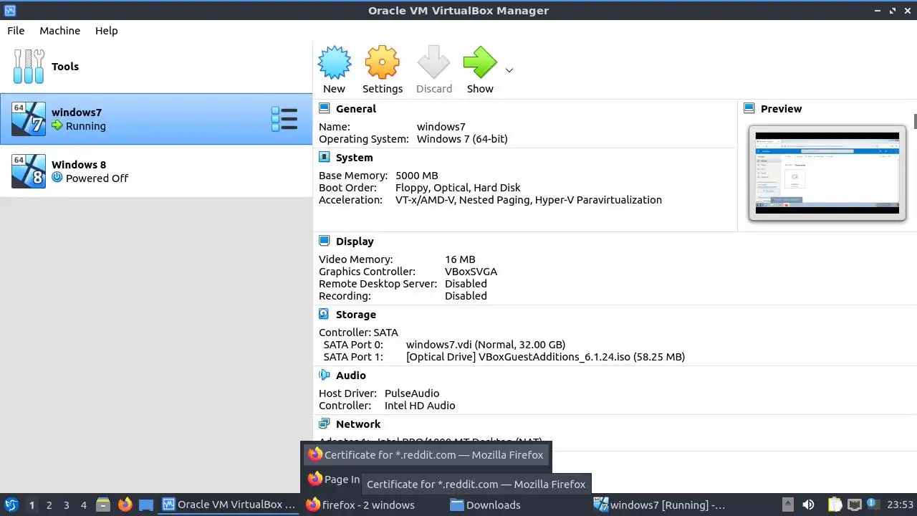Viewport: 917px width, 516px height.
Task: Click the Network section adapter icon
Action: [x=325, y=424]
